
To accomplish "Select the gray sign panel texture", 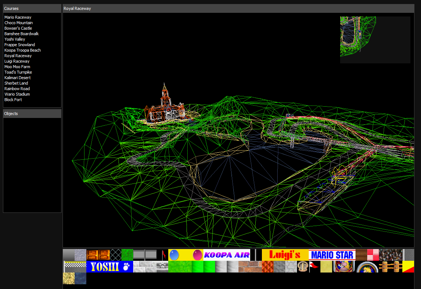I will coord(145,255).
